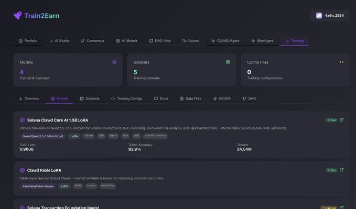Image resolution: width=356 pixels, height=209 pixels.
Task: Click the Tokens value 24.54M
Action: coord(244,149)
